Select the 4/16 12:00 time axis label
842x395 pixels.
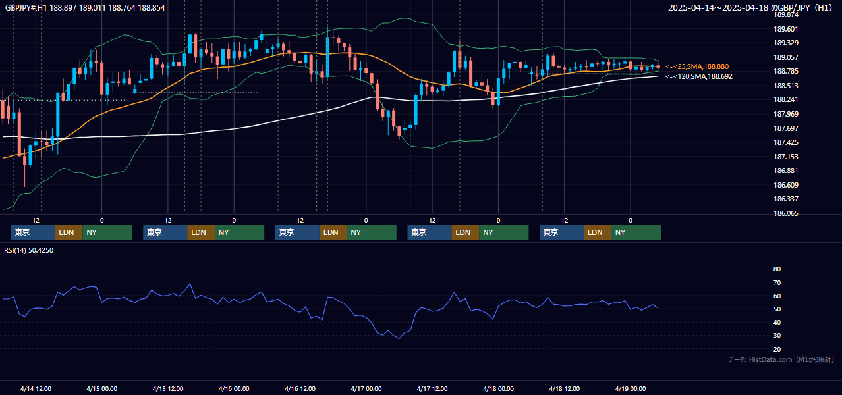coord(300,388)
